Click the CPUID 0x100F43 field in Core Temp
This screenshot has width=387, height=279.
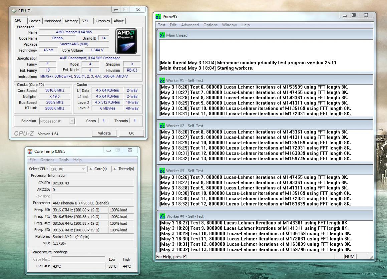click(x=92, y=183)
